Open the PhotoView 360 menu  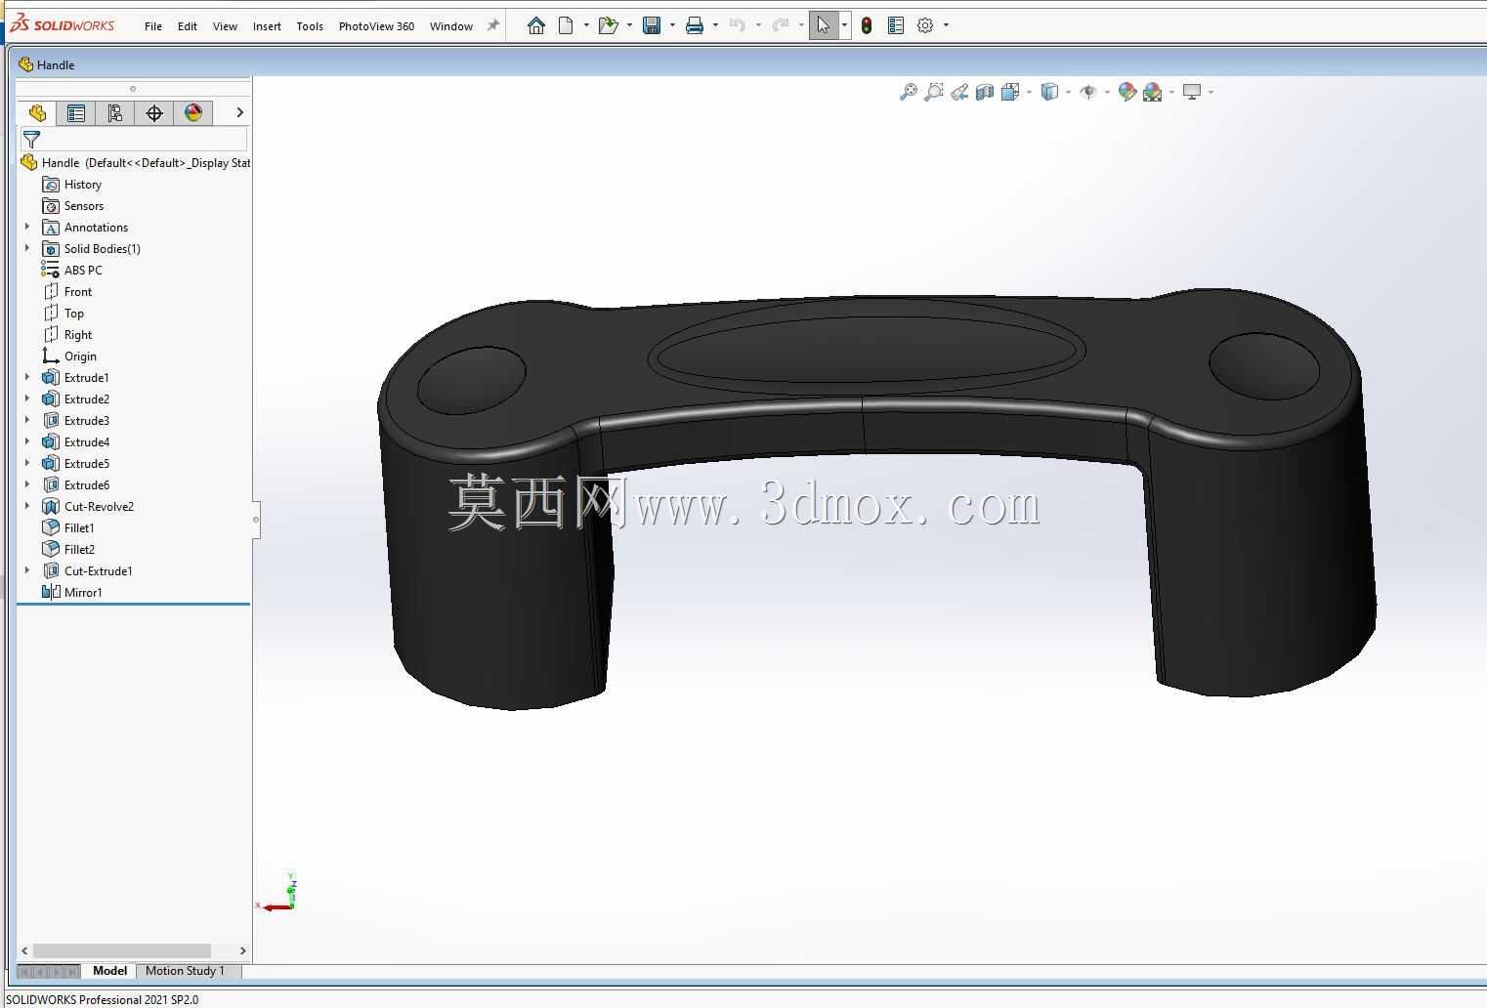[376, 26]
